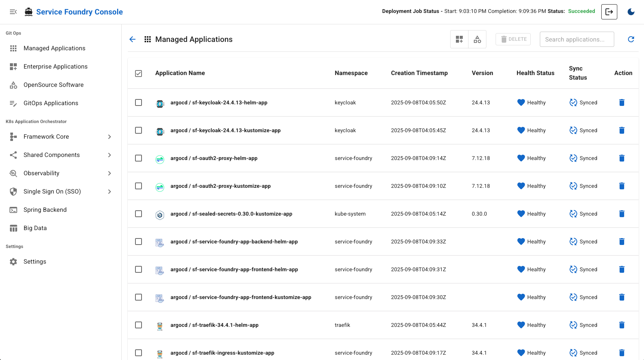The width and height of the screenshot is (644, 360).
Task: Click the logout icon button
Action: tap(609, 12)
